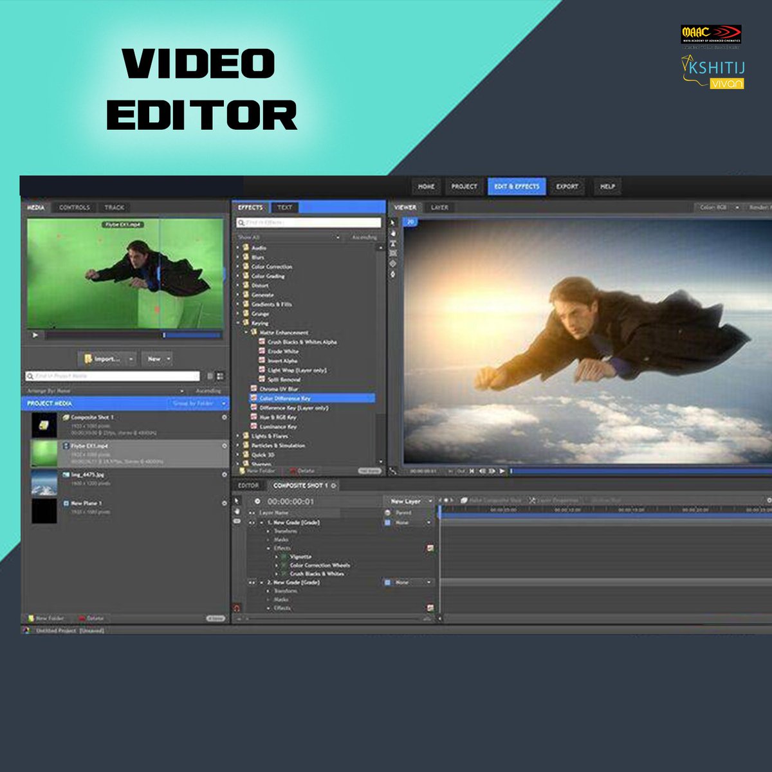
Task: Select the timeline hand tool
Action: tap(237, 511)
